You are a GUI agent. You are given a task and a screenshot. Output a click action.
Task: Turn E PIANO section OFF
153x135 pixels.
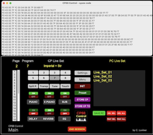(x=49, y=97)
